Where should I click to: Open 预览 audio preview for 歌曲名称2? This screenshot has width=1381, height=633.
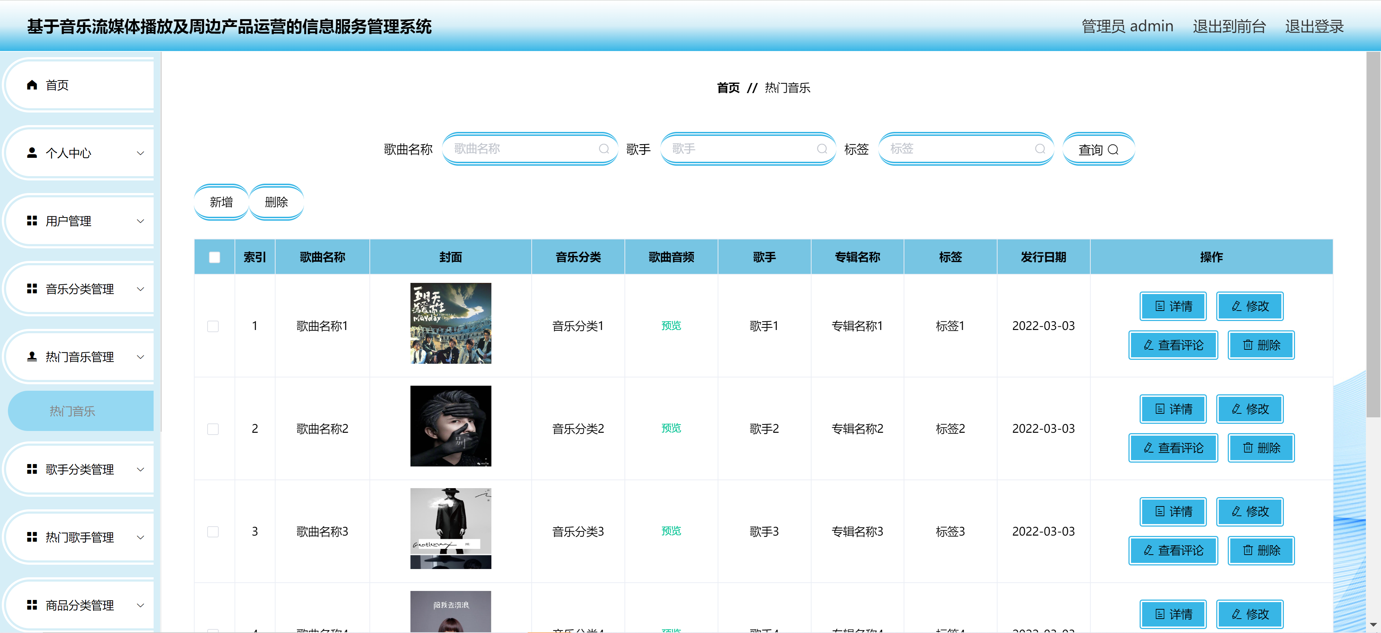(x=671, y=428)
